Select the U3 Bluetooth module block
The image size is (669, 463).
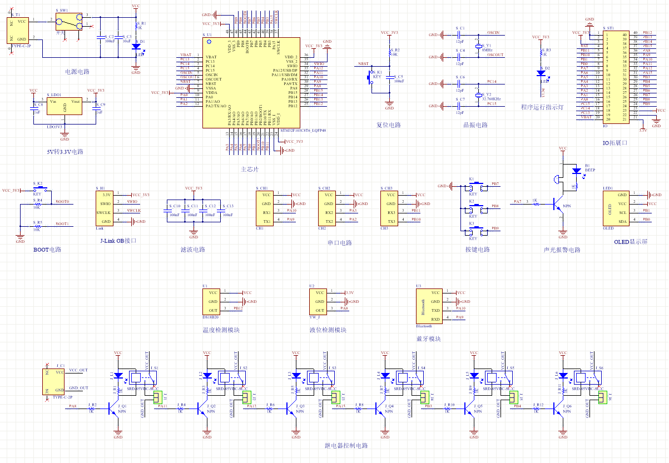click(429, 305)
